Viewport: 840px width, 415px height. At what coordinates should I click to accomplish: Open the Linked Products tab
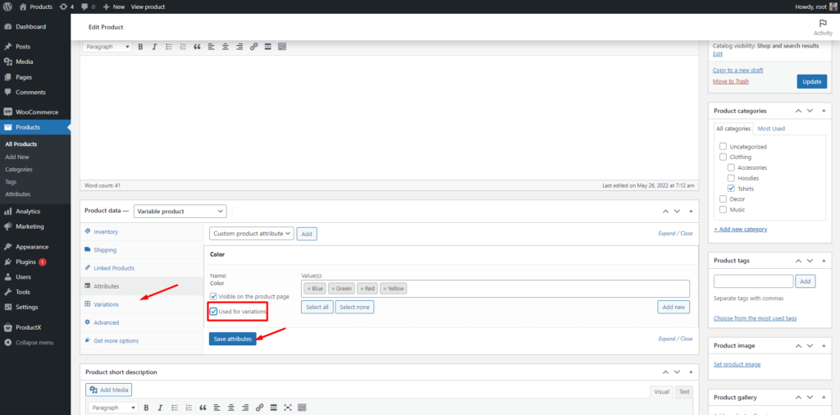click(x=113, y=267)
